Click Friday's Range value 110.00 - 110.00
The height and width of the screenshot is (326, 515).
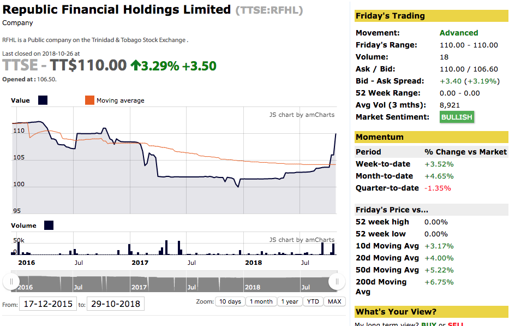click(469, 45)
